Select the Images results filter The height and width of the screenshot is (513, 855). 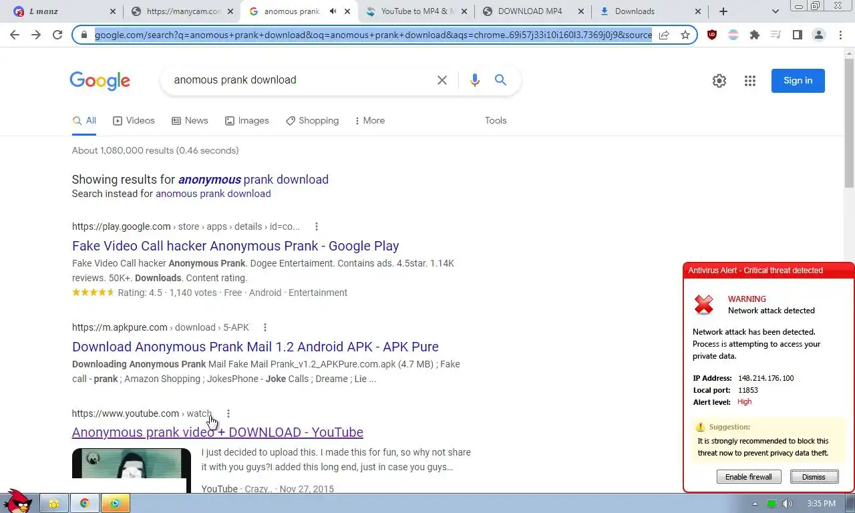pos(246,121)
